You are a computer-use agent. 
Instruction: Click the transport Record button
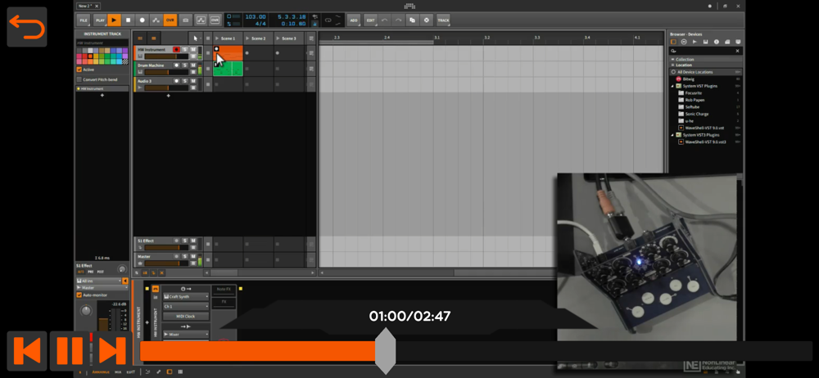142,20
